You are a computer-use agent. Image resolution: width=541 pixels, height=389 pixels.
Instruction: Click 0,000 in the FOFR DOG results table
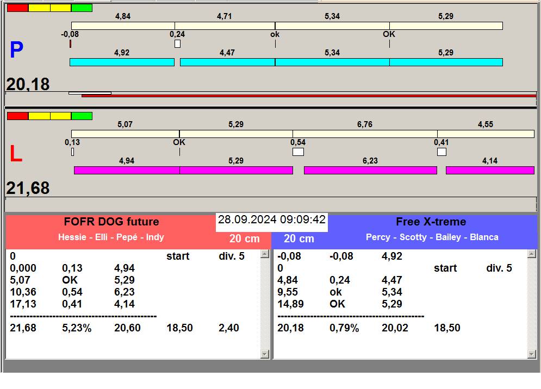23,268
